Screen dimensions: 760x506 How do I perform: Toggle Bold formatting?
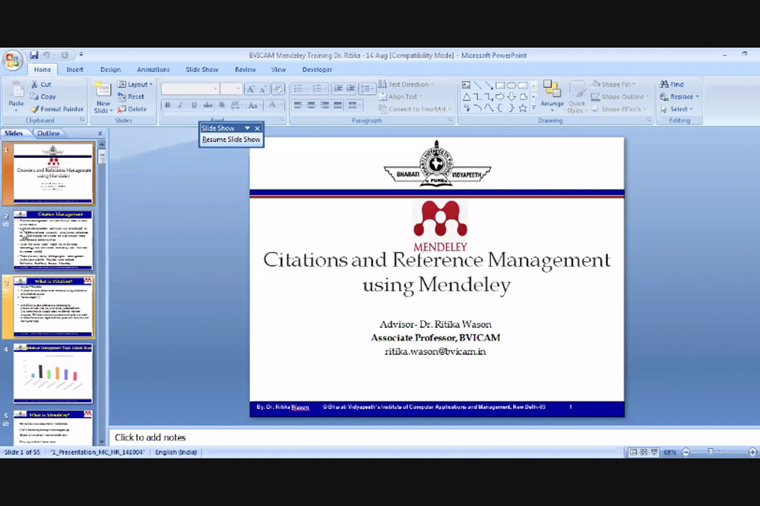pyautogui.click(x=167, y=105)
